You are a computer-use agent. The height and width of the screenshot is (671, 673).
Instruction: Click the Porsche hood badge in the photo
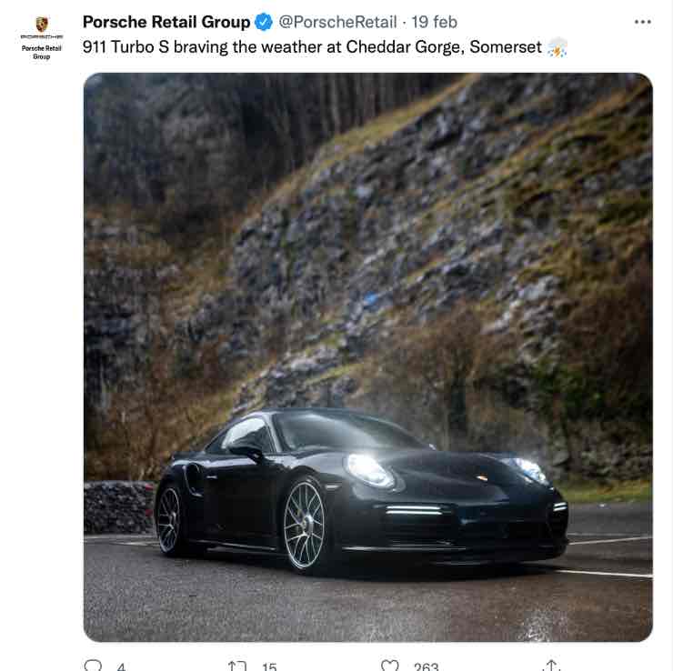coord(482,477)
